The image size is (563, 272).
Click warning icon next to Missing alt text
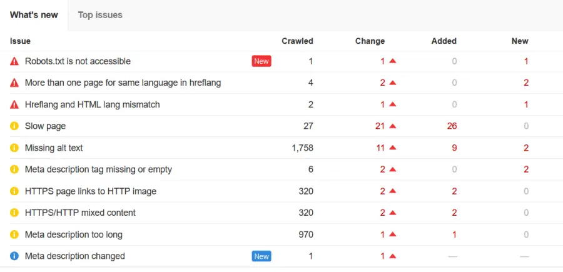(14, 148)
